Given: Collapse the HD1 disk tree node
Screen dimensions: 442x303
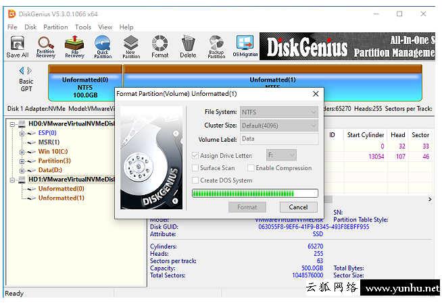Looking at the screenshot, I should coord(12,180).
